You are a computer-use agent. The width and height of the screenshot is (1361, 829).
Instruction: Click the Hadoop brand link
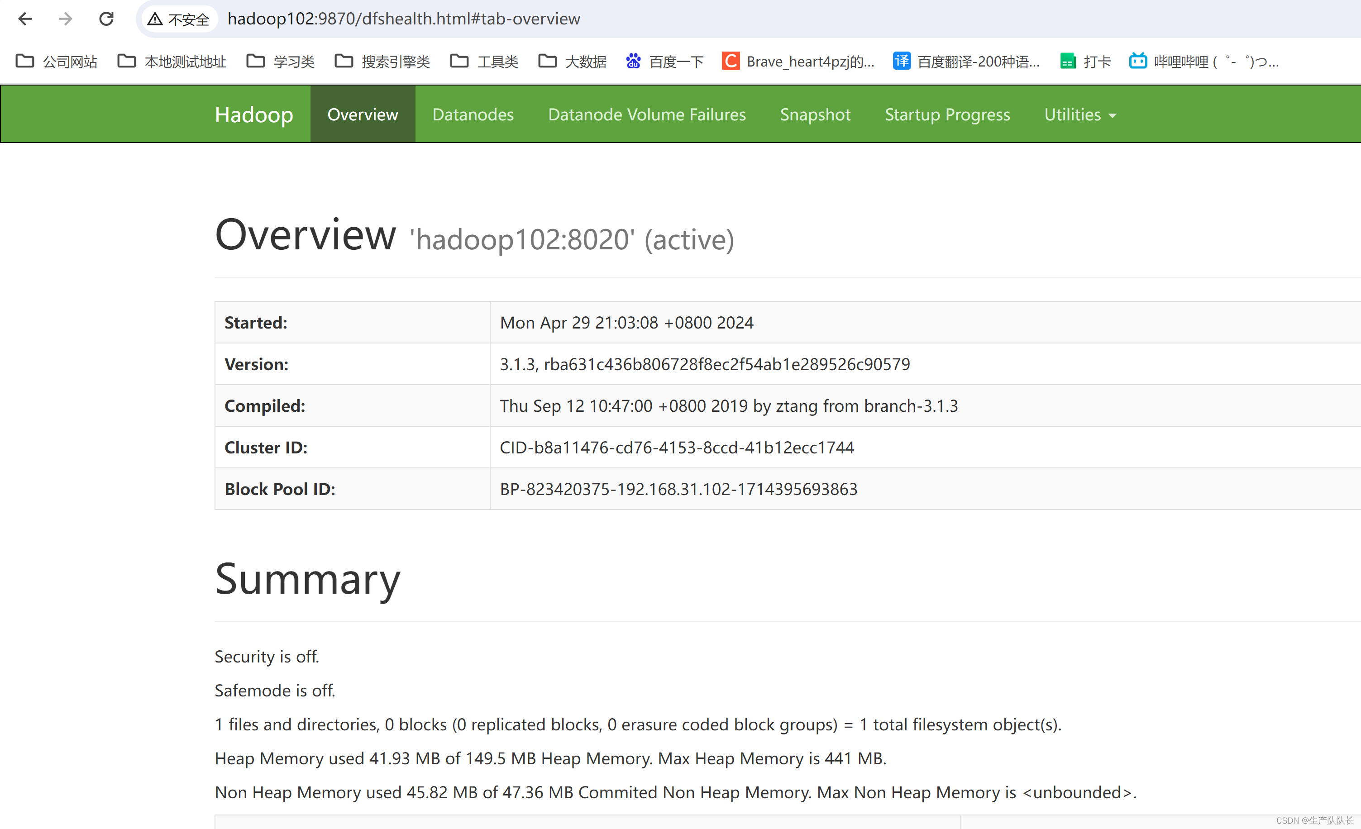(x=253, y=114)
